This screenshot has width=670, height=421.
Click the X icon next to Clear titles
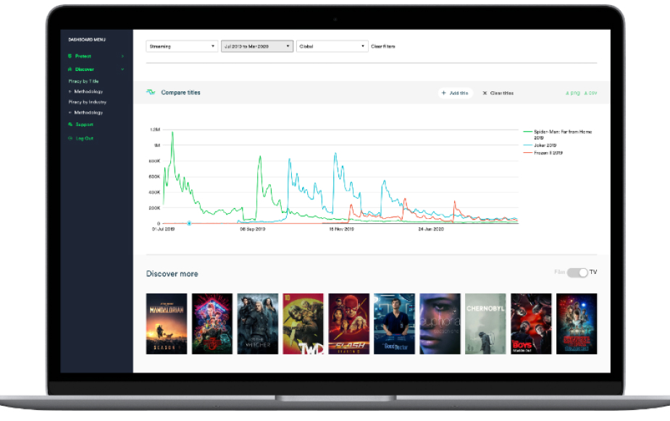tap(485, 93)
